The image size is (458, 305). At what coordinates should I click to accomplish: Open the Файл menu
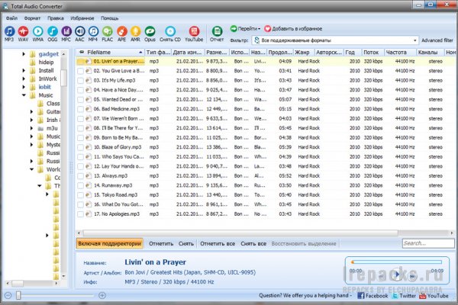tap(11, 18)
